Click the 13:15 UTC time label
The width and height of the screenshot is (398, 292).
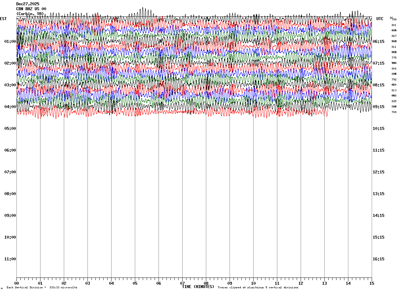[379, 194]
